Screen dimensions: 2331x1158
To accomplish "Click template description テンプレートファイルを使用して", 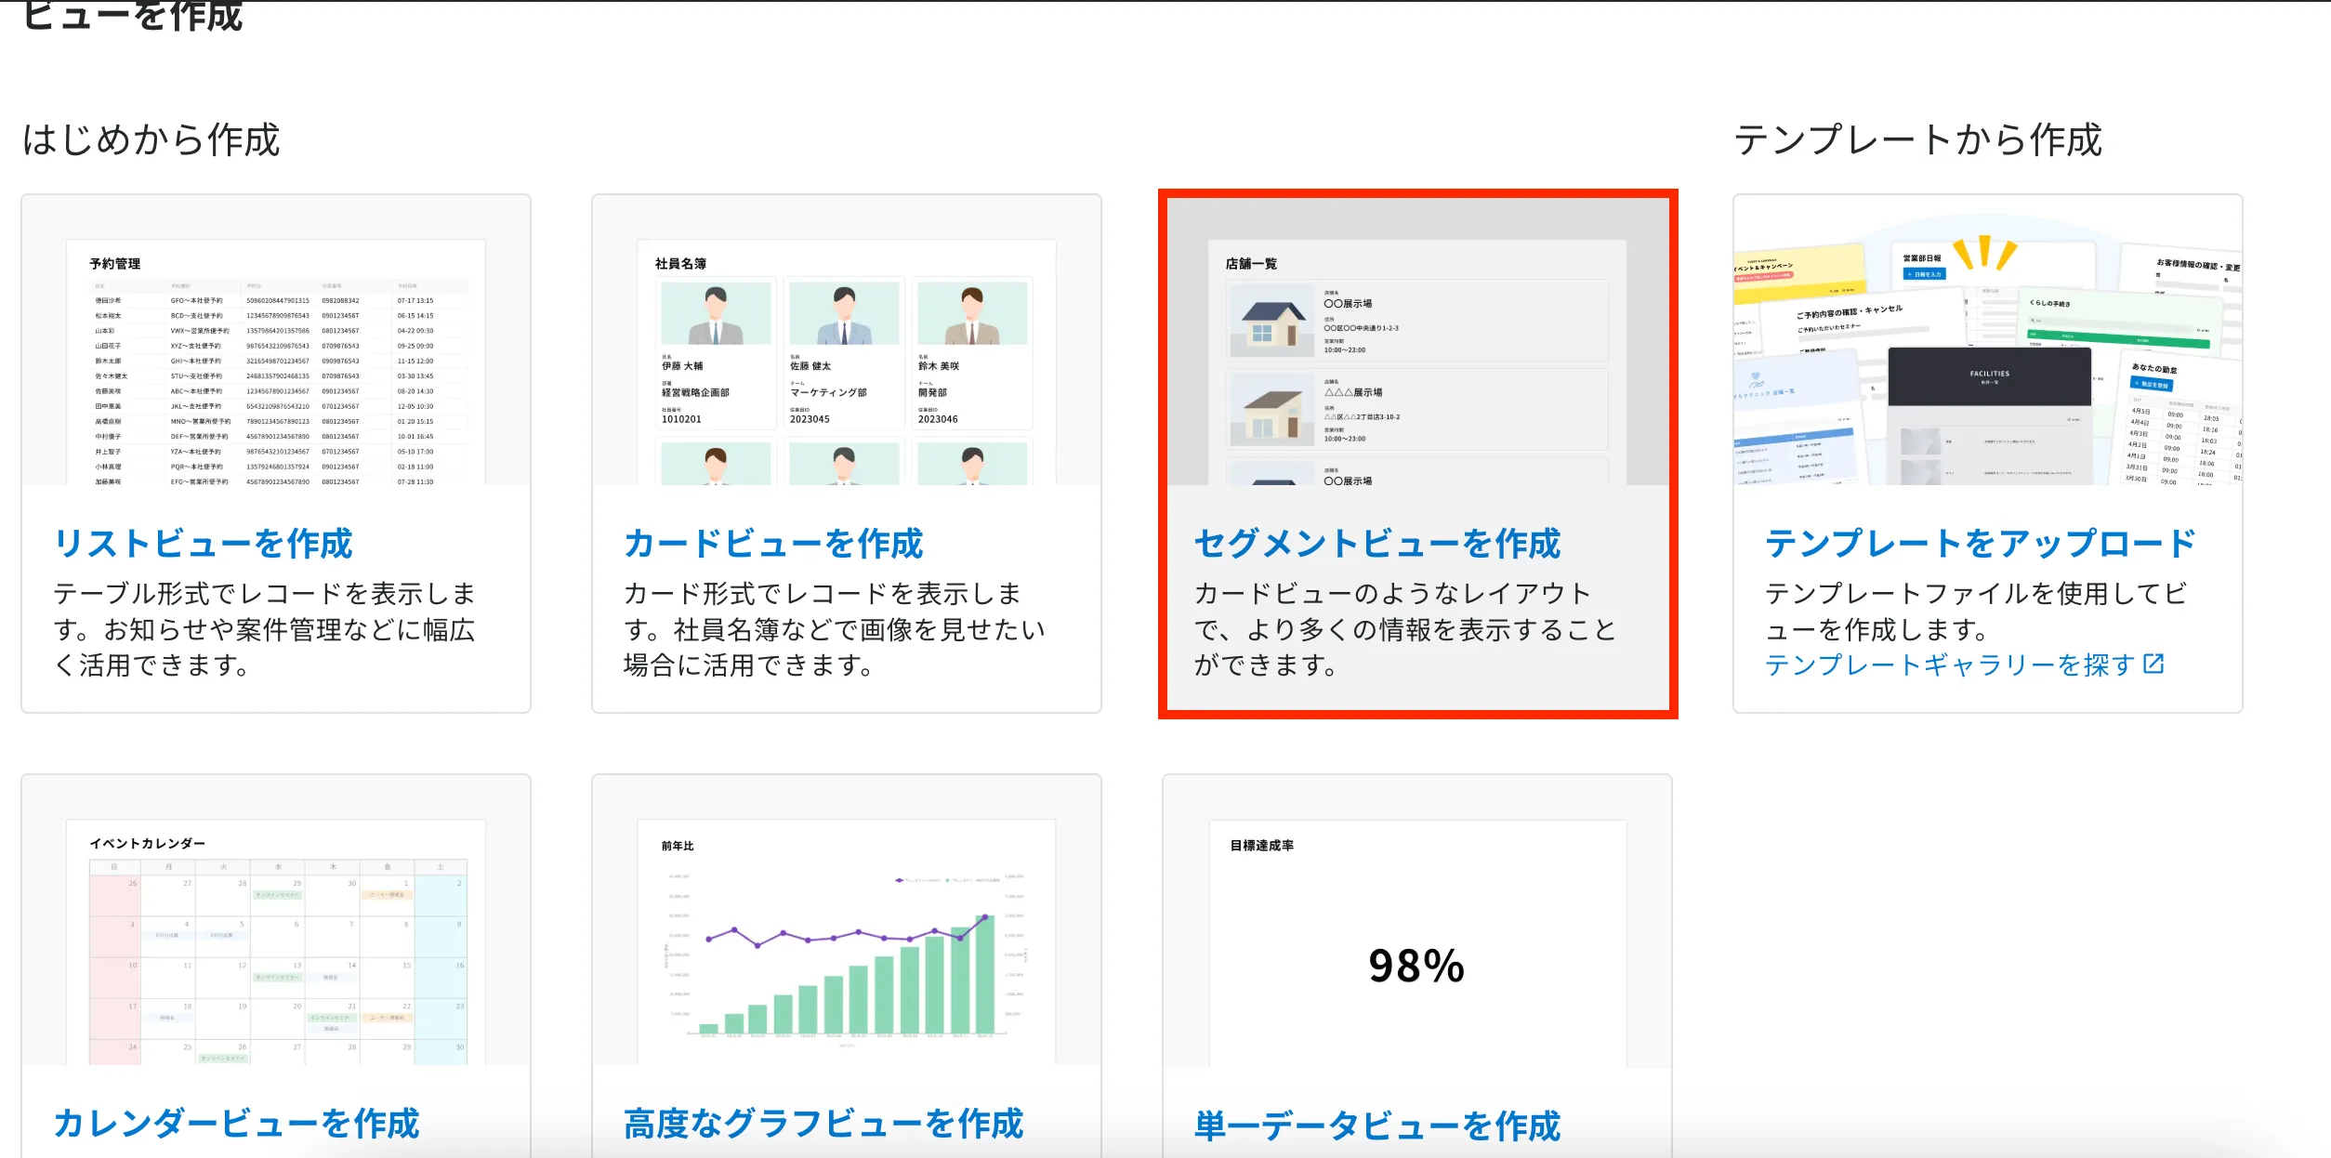I will coord(1976,612).
